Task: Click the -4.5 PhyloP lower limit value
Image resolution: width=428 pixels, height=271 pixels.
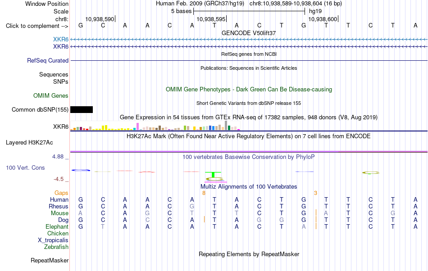Action: pos(59,179)
